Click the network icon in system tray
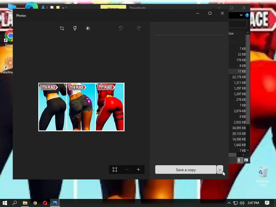 coord(236,203)
